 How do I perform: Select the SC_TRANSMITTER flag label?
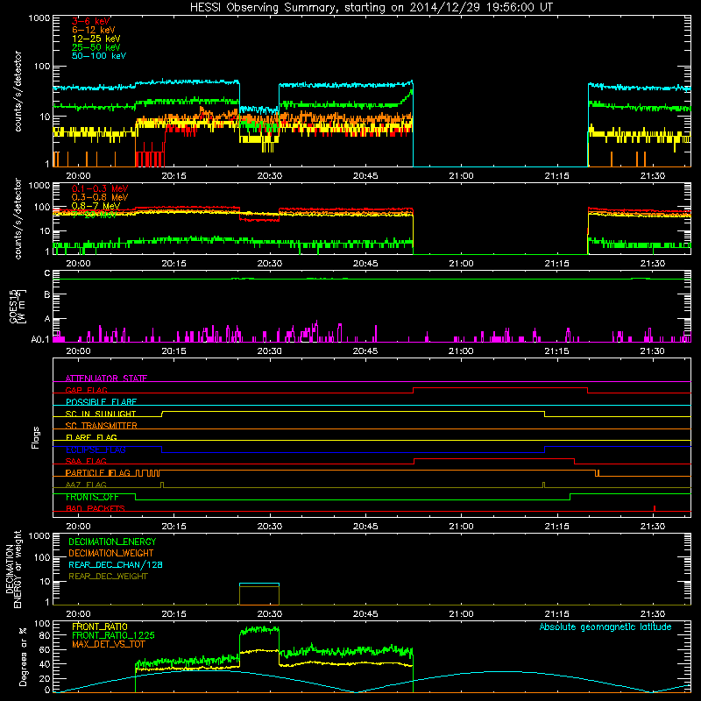pos(101,426)
